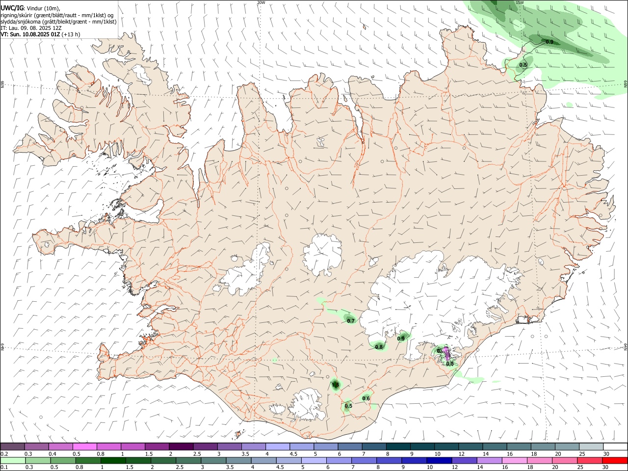Click the mauve 0.2 swatch in upper legend row
Screen dimensions: 628x471
[13, 446]
